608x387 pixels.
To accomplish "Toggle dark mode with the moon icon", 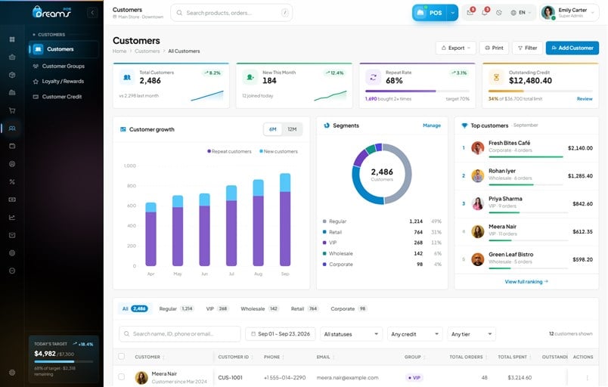I will point(499,13).
